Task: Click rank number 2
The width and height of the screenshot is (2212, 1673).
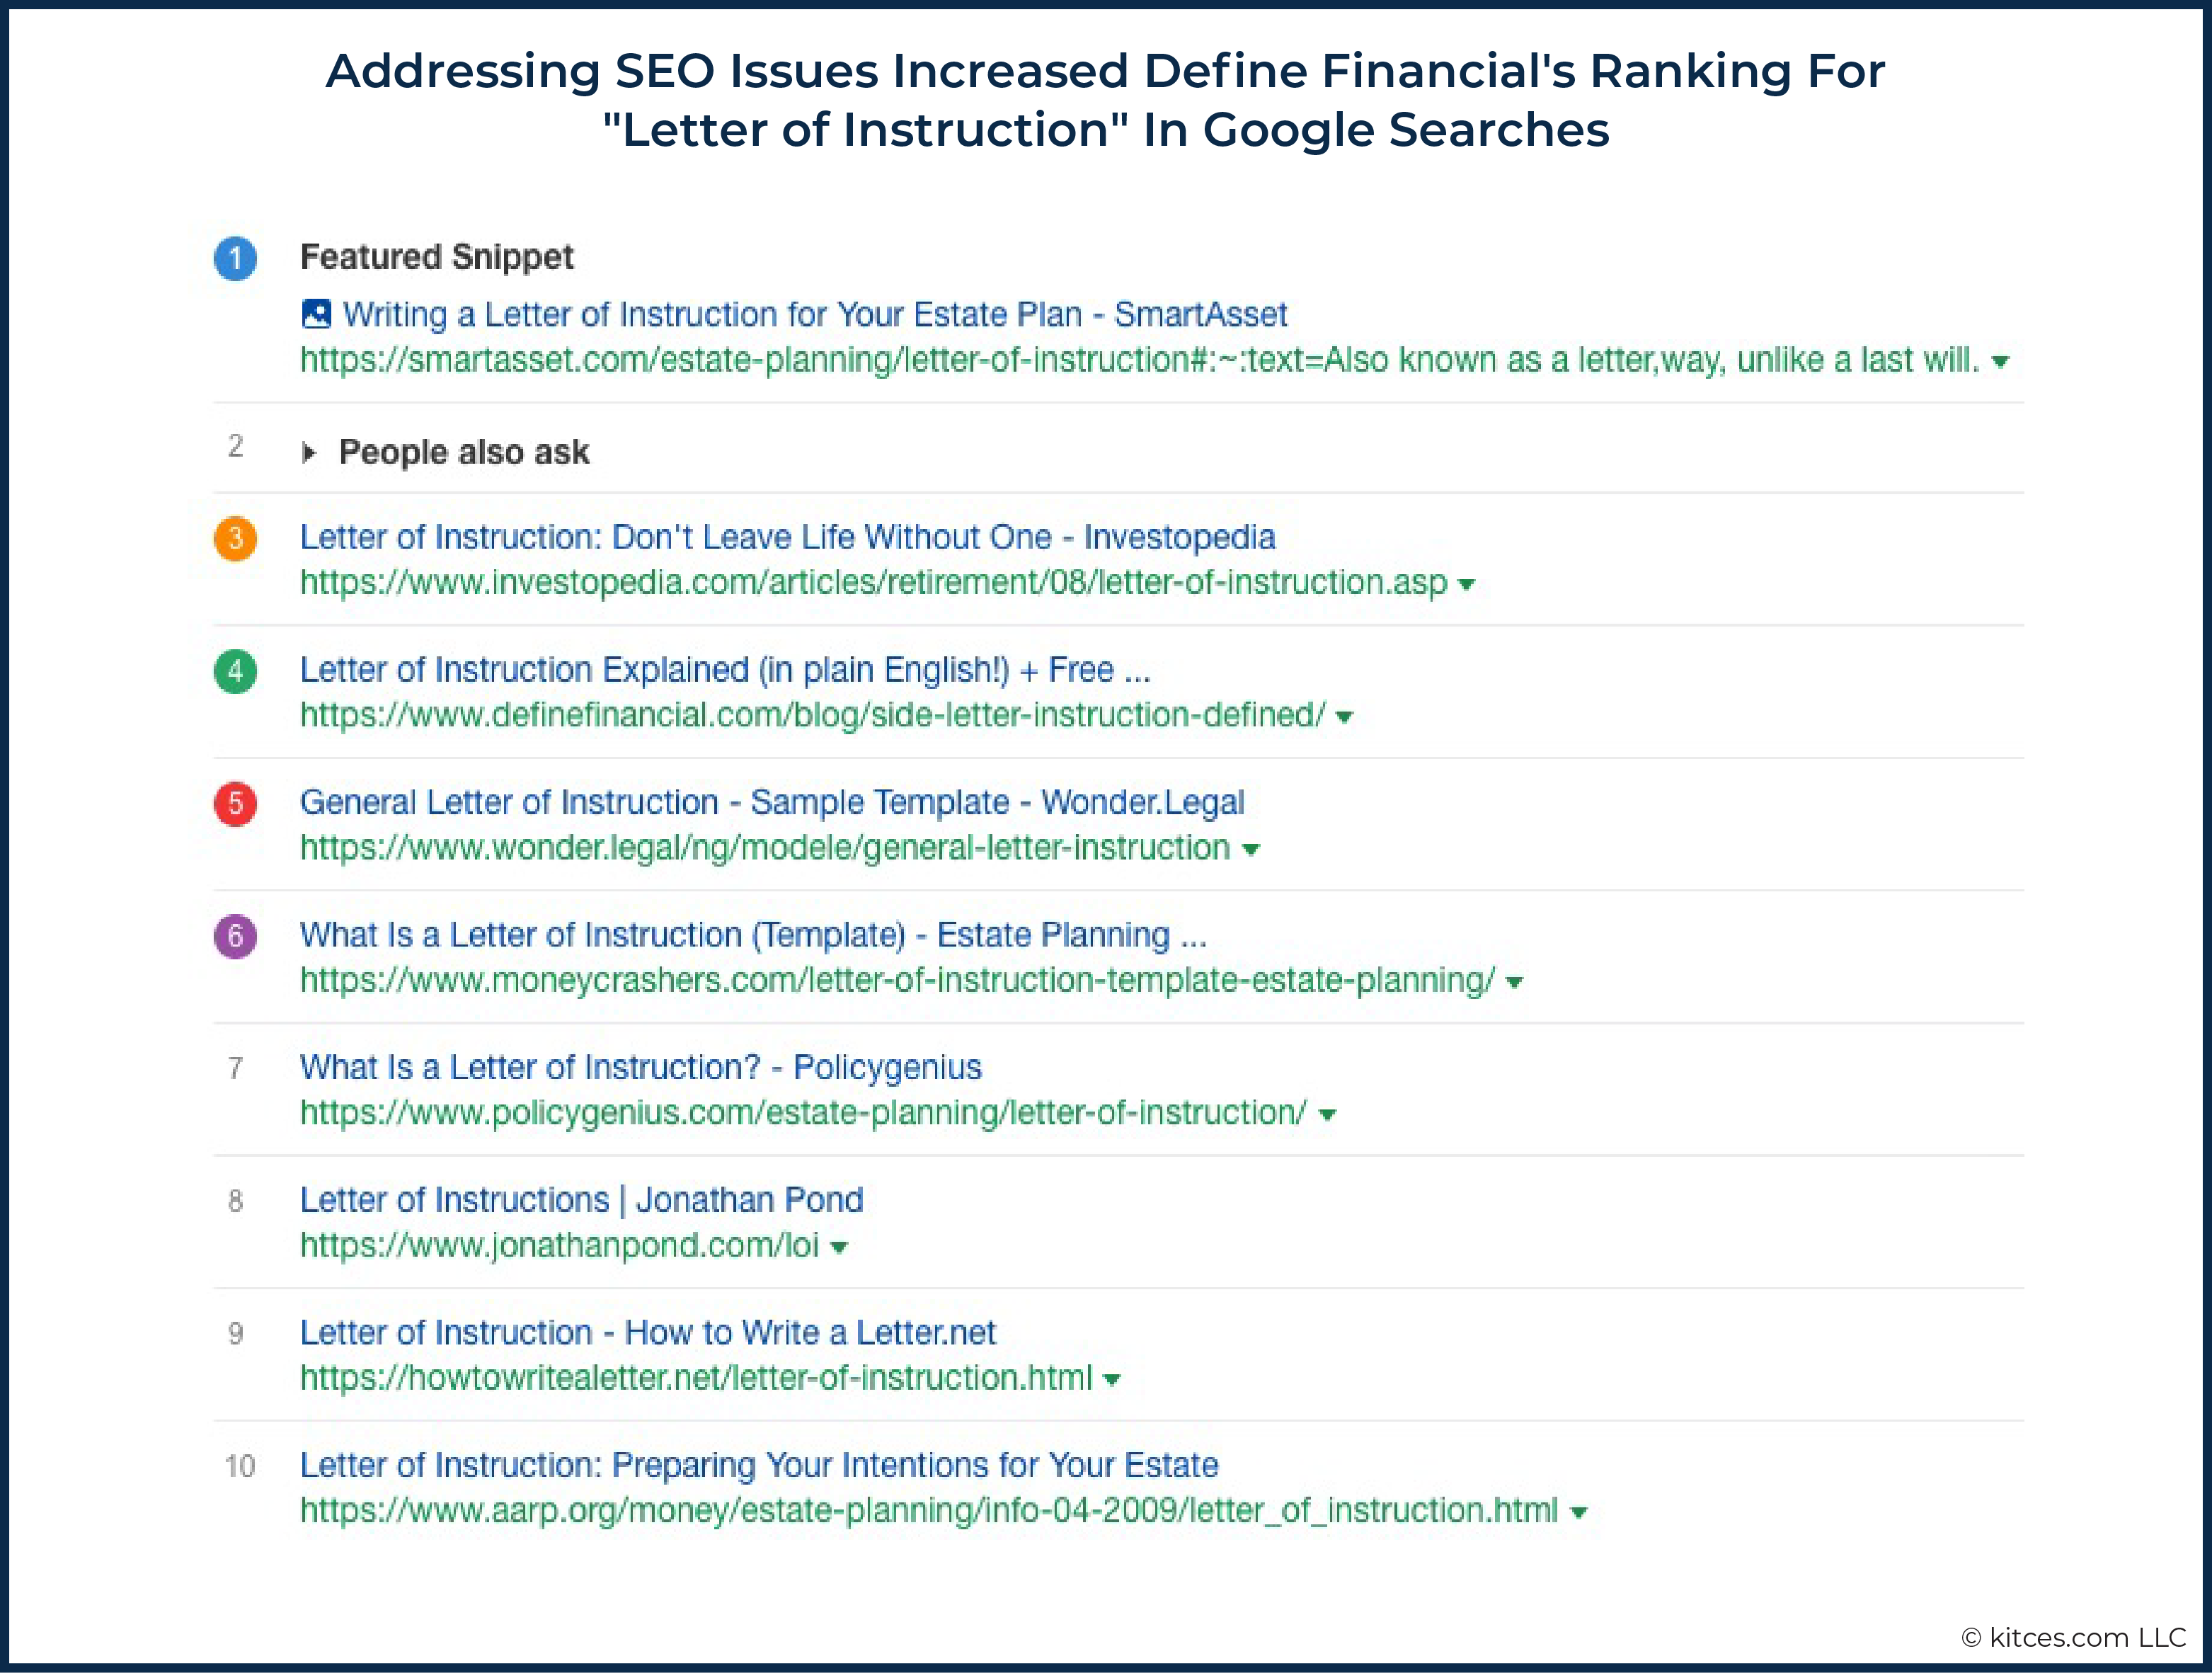Action: pos(235,446)
